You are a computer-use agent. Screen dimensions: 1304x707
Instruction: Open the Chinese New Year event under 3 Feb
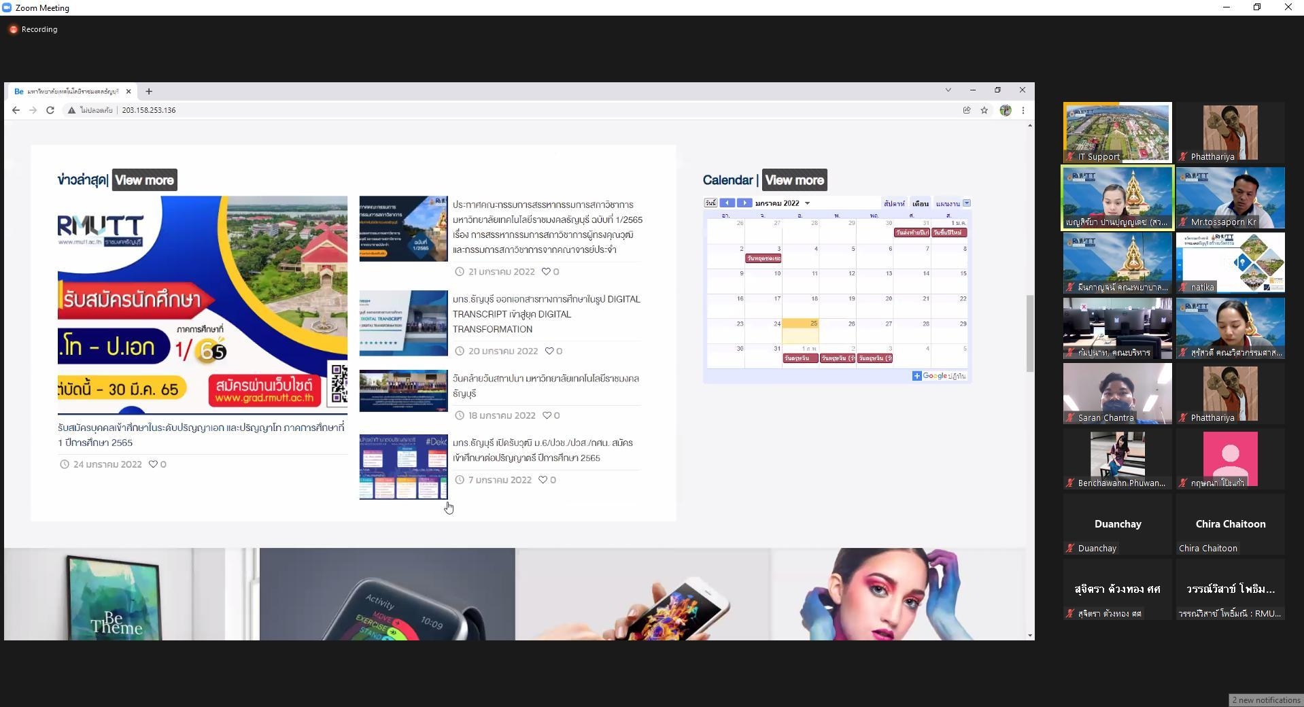tap(874, 358)
